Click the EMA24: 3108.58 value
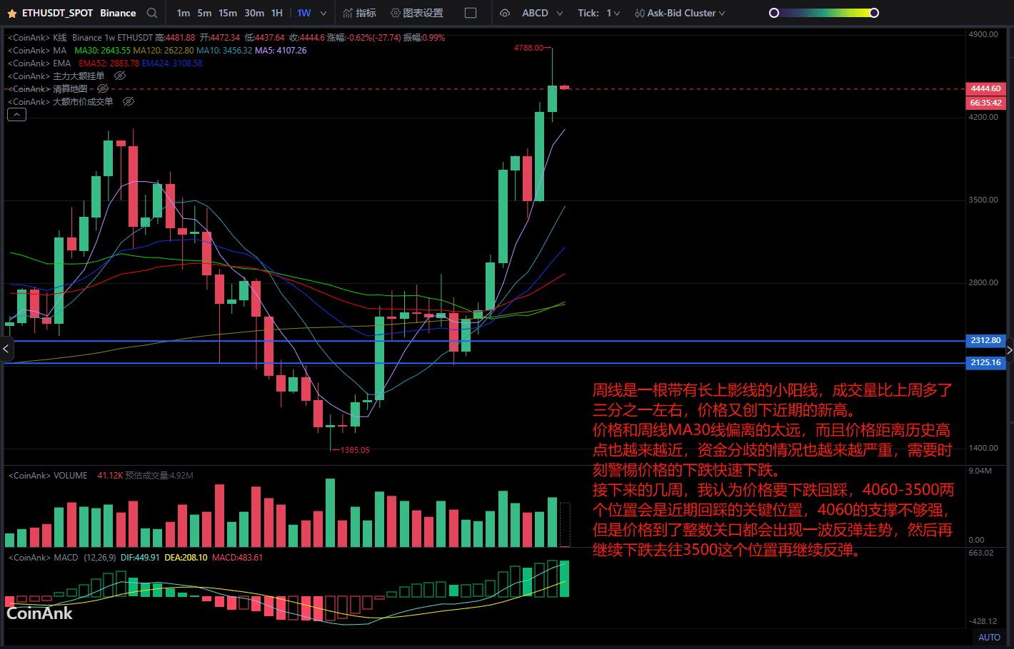Viewport: 1014px width, 649px height. tap(172, 63)
